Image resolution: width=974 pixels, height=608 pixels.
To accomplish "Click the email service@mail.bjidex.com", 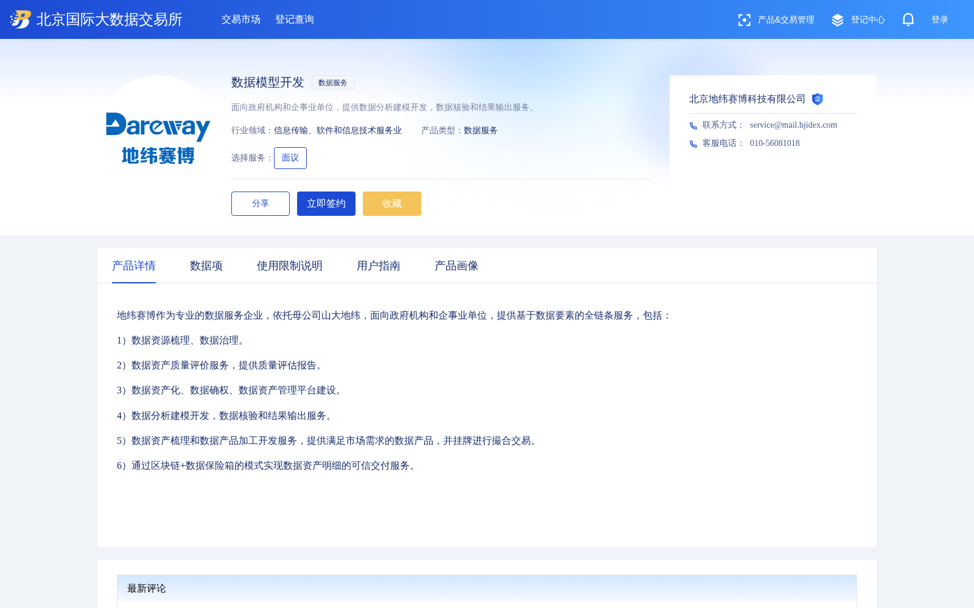I will (x=793, y=125).
